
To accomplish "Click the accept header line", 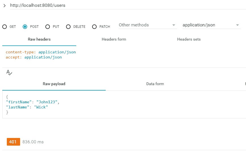I will point(33,57).
